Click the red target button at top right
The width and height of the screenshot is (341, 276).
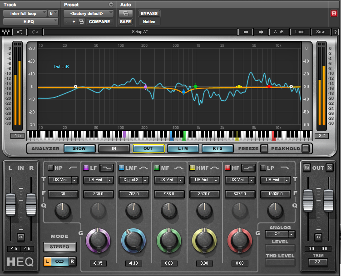(x=334, y=14)
